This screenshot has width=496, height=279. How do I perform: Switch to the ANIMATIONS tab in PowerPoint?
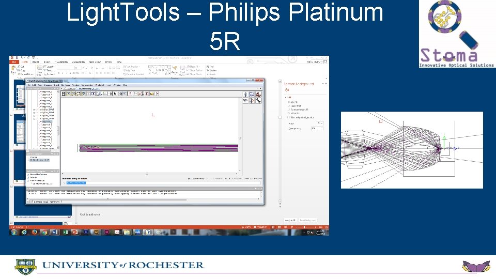tap(78, 63)
